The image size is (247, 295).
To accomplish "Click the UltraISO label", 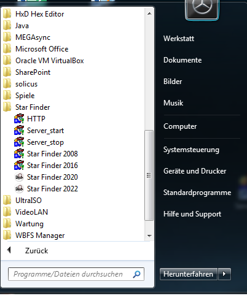I will click(28, 201).
